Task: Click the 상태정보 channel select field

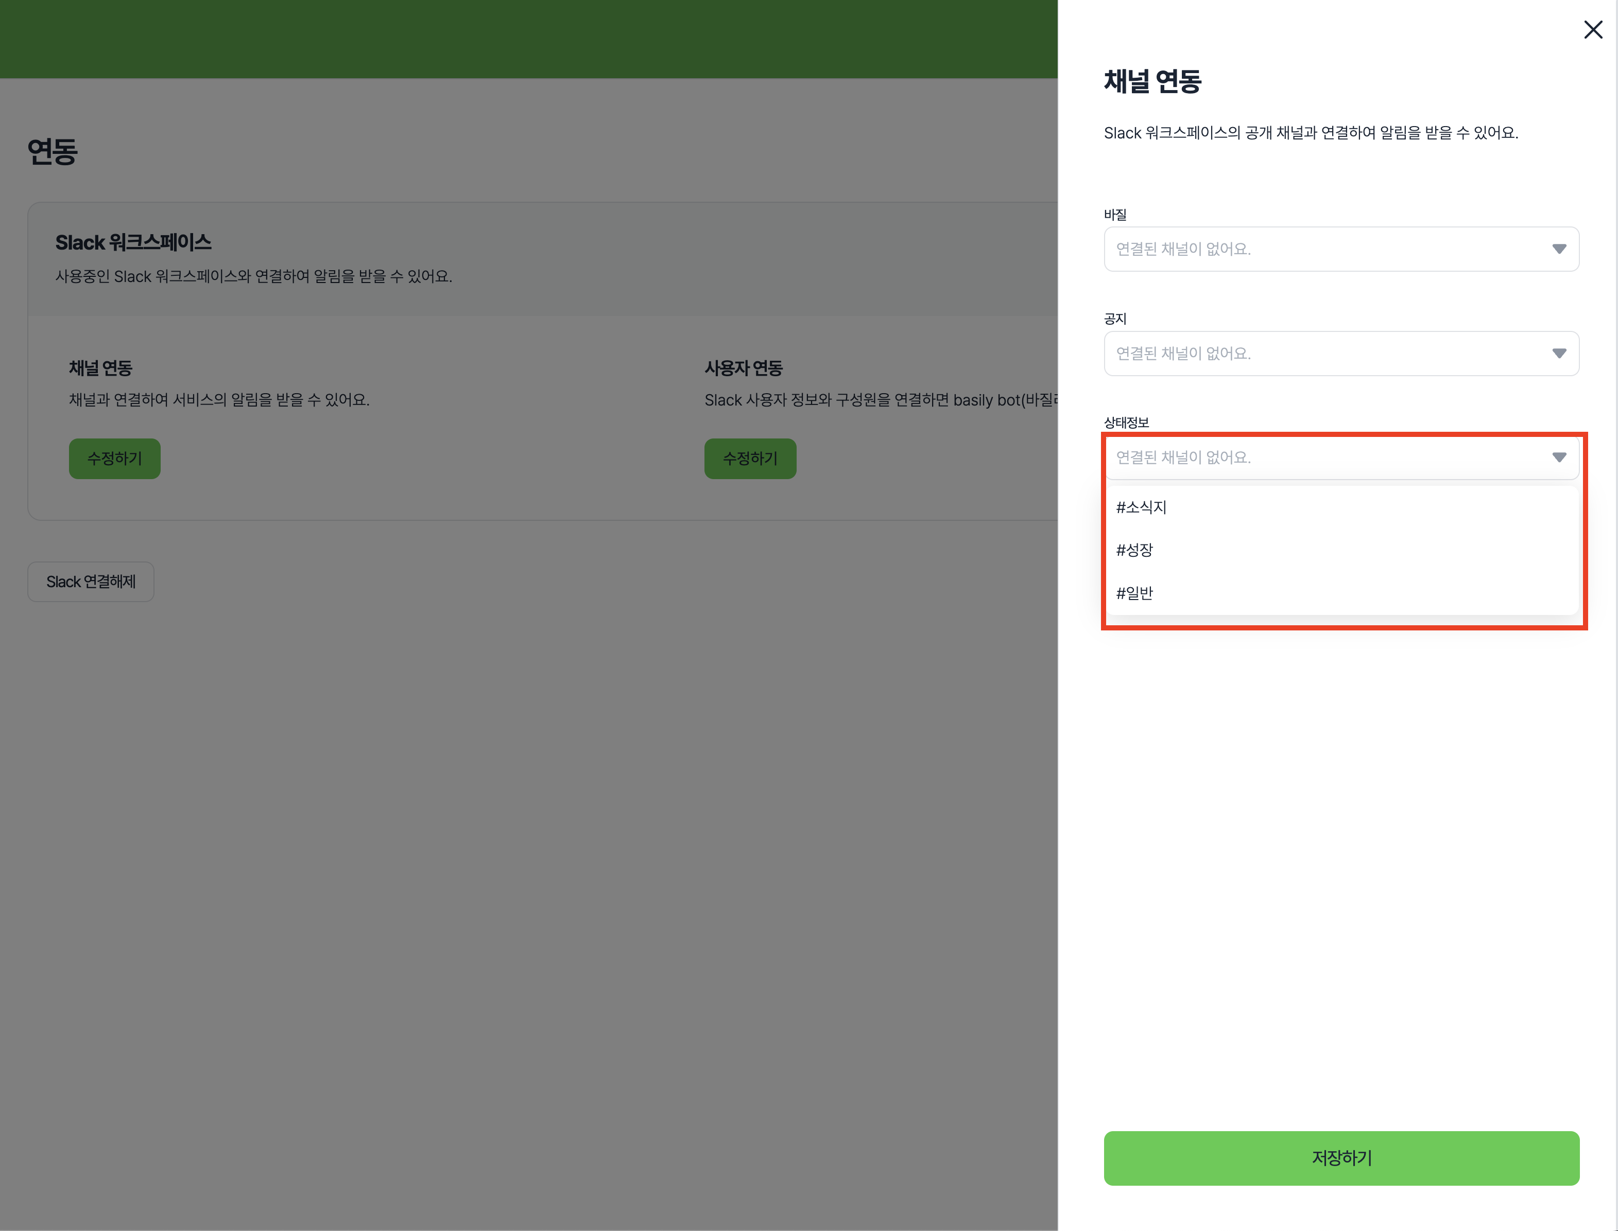Action: coord(1320,457)
